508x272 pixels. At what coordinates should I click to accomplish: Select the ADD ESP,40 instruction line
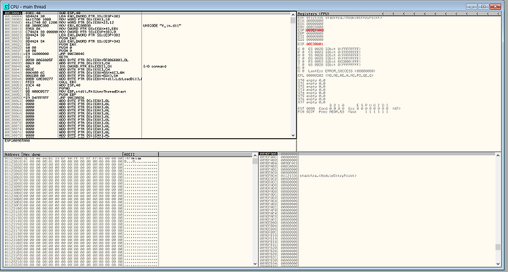70,85
